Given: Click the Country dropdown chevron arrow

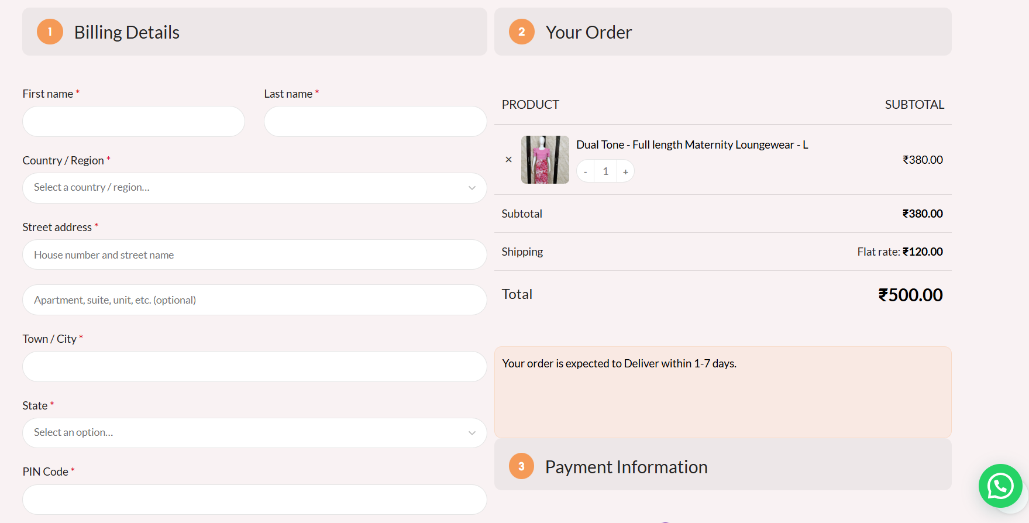Looking at the screenshot, I should 472,188.
